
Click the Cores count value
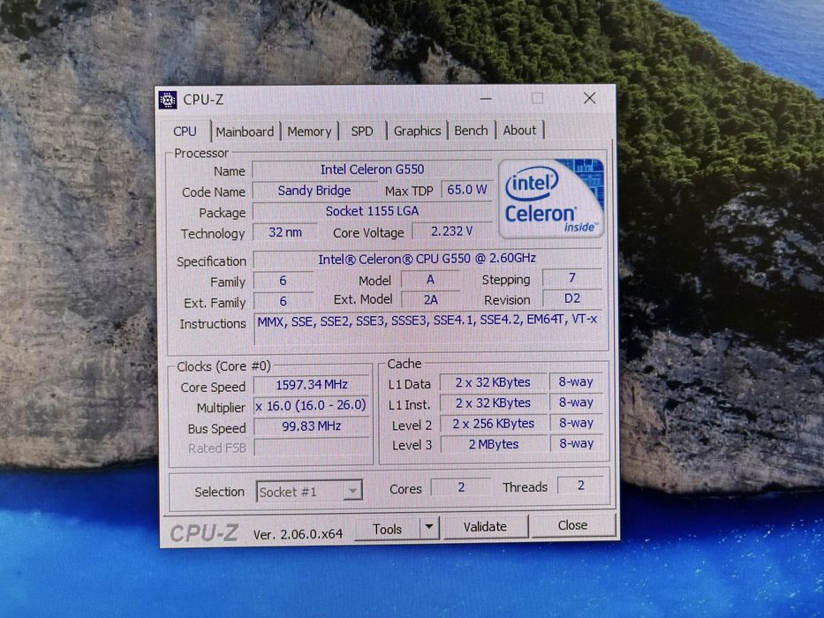pyautogui.click(x=461, y=486)
